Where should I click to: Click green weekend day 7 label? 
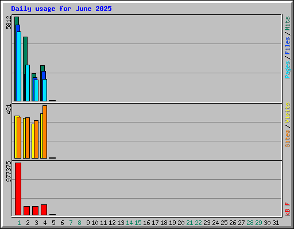coord(71,223)
